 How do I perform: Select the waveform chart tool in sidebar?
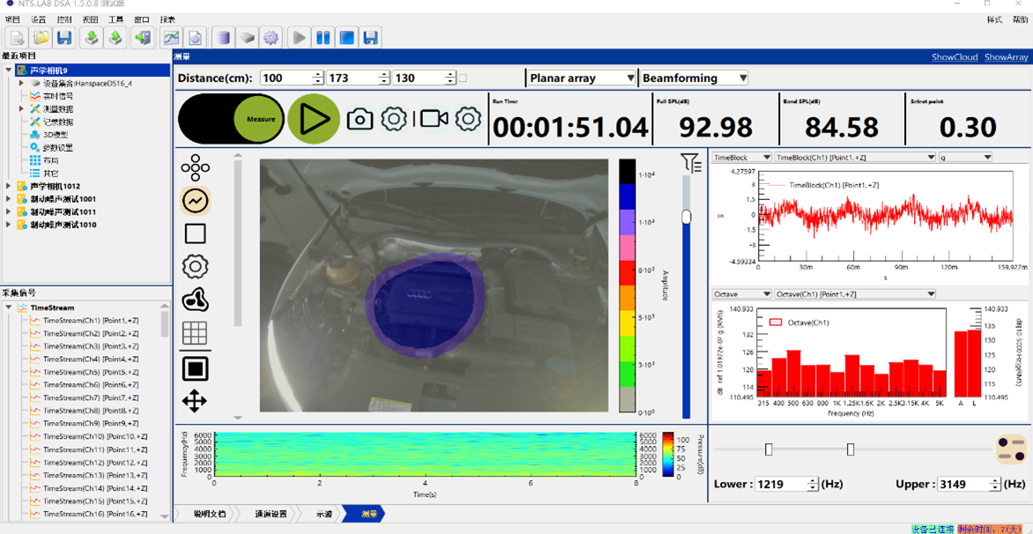tap(196, 201)
